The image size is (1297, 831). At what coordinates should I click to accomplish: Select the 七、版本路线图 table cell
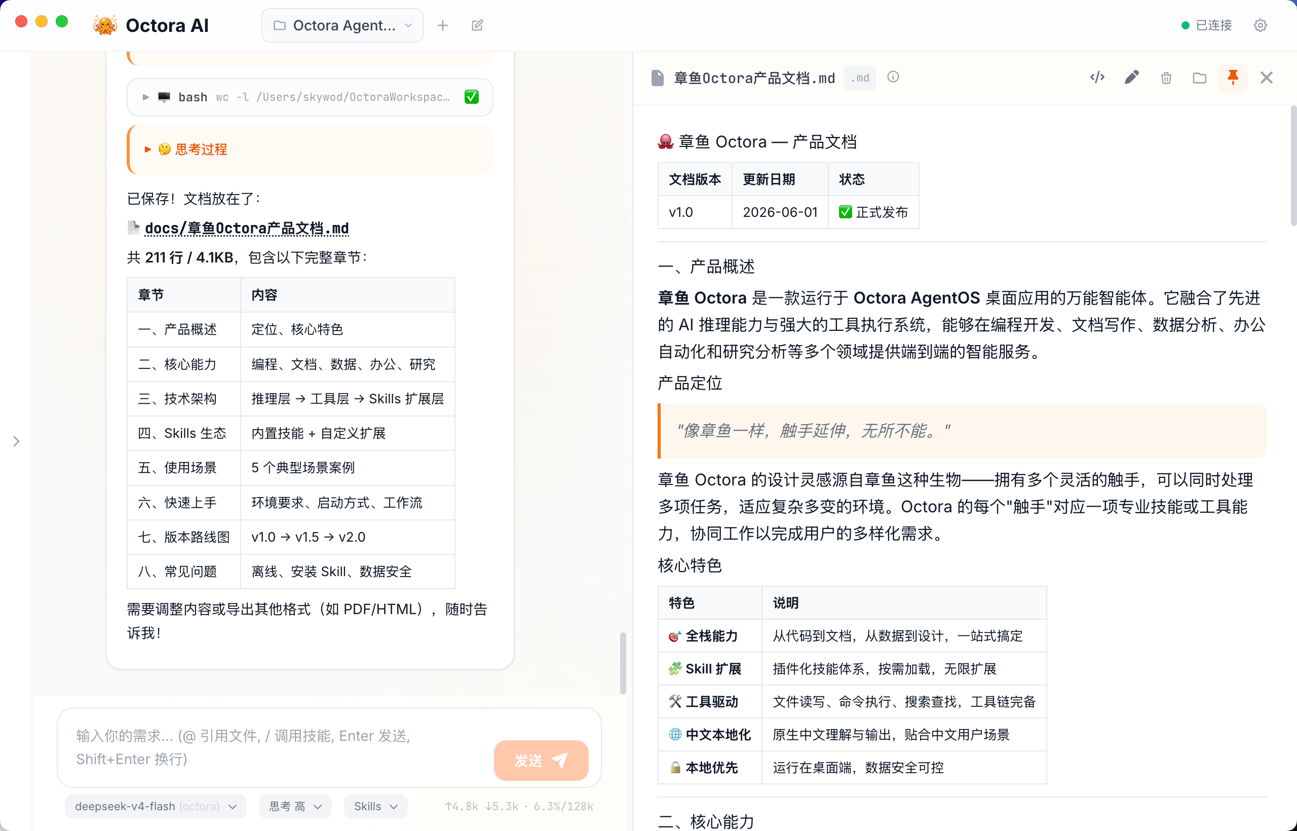pyautogui.click(x=184, y=537)
